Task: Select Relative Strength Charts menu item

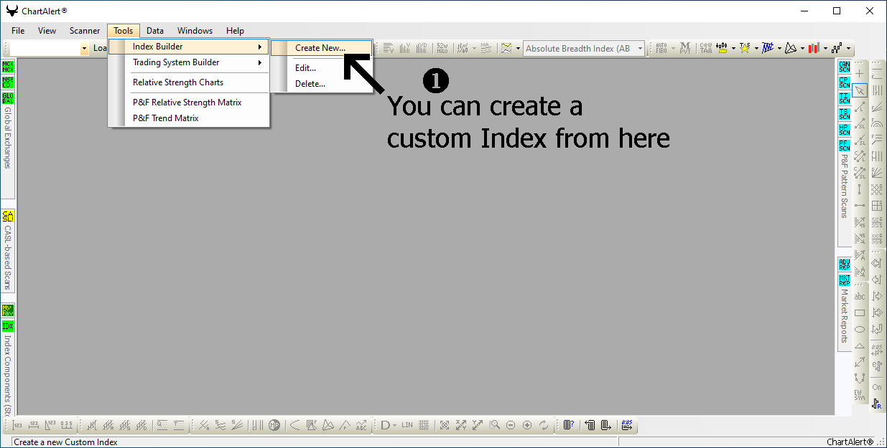Action: coord(189,82)
